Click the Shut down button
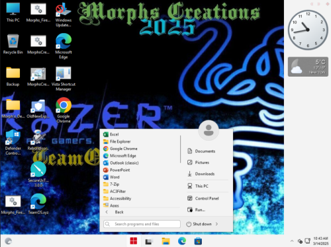Viewport: 331px width, 247px height. click(199, 224)
